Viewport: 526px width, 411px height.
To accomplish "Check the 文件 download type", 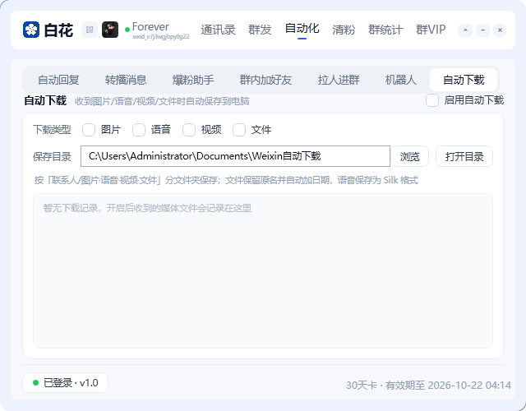I will coord(239,130).
